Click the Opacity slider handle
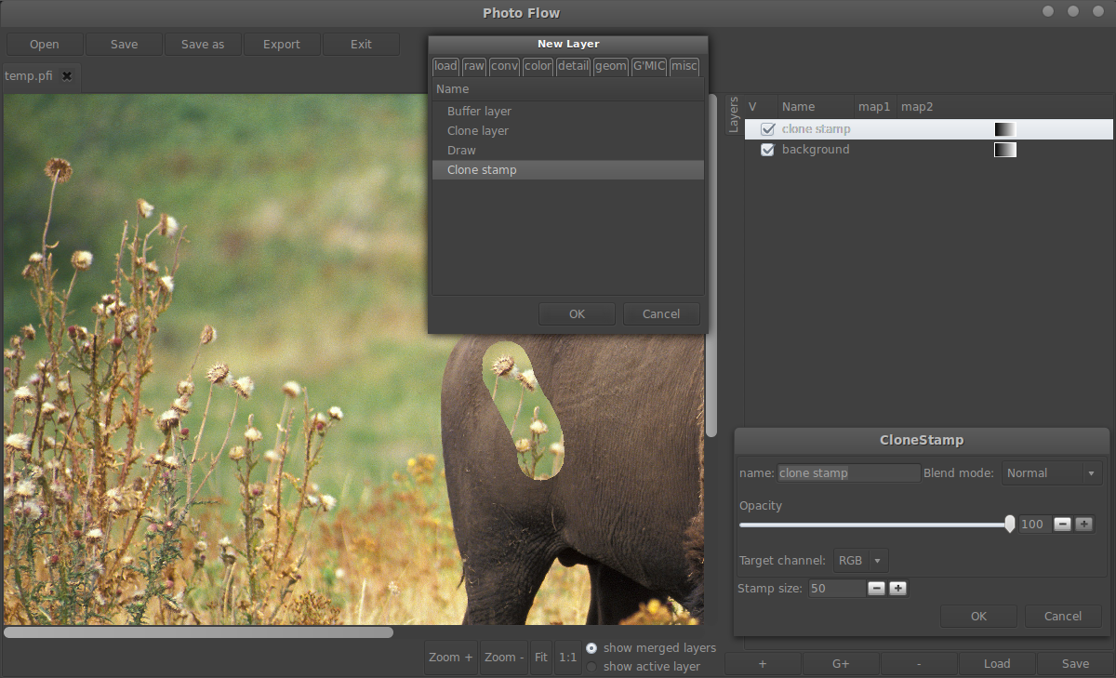Image resolution: width=1116 pixels, height=678 pixels. coord(1010,524)
